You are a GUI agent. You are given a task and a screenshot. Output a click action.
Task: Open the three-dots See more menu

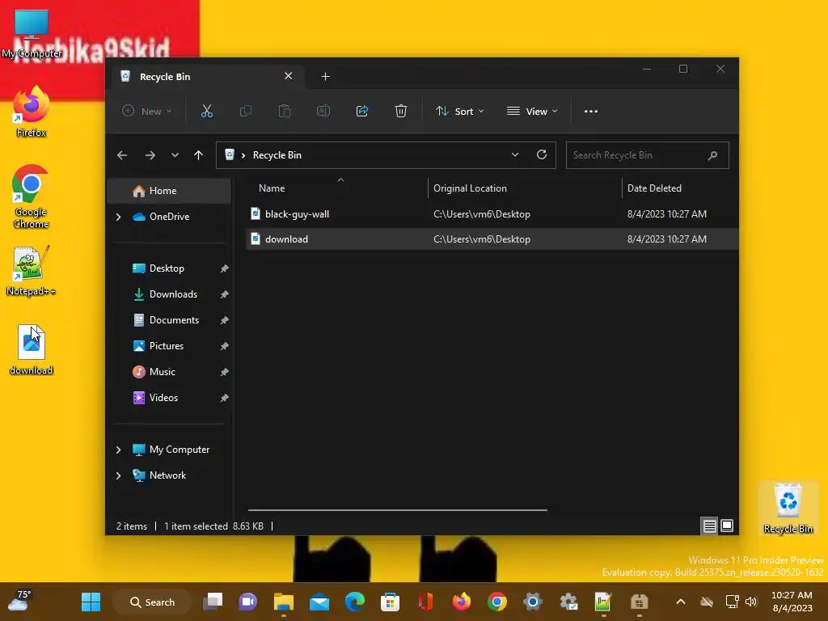tap(591, 112)
